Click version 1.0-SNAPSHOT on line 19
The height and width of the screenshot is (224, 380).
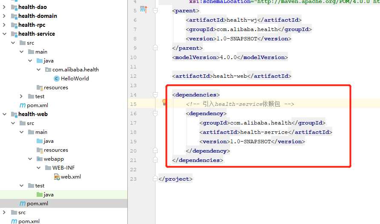[x=250, y=142]
